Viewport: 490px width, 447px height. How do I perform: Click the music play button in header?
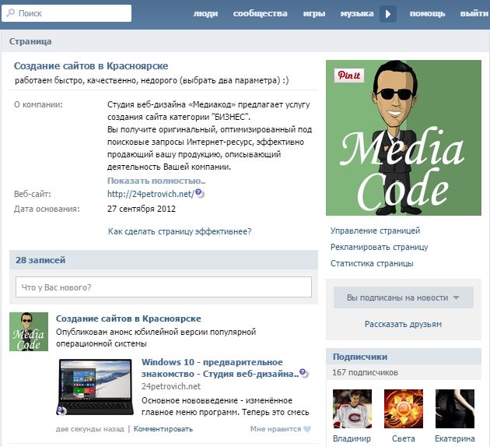pos(388,13)
